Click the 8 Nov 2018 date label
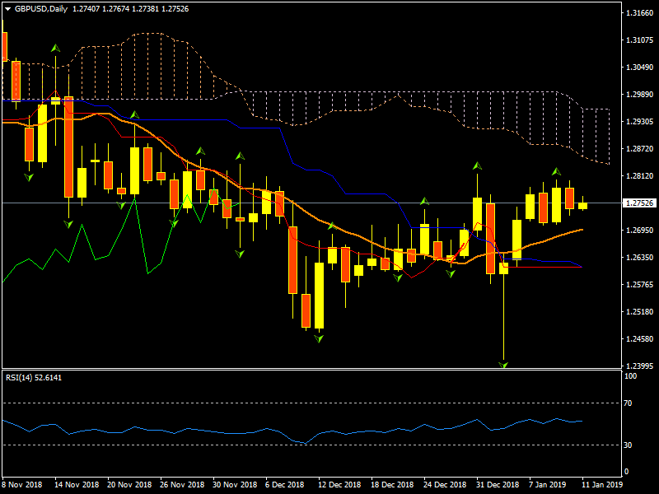The width and height of the screenshot is (659, 494). click(23, 484)
